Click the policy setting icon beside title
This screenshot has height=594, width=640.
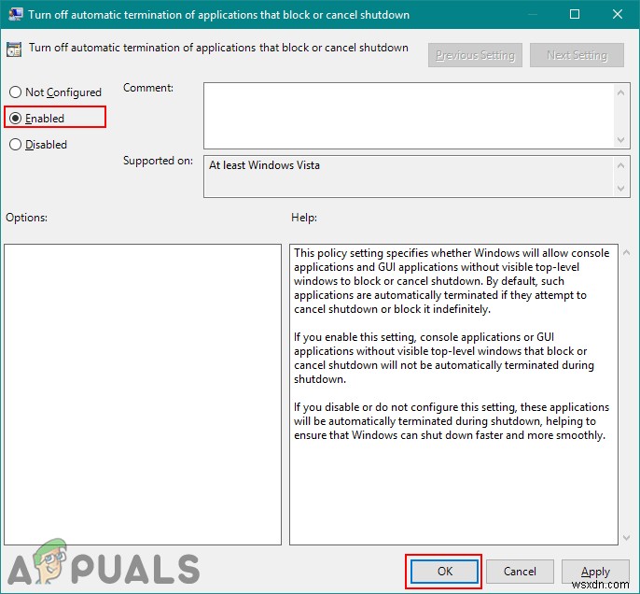pos(14,49)
